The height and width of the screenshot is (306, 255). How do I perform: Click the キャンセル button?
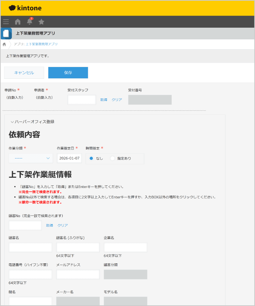(x=24, y=72)
